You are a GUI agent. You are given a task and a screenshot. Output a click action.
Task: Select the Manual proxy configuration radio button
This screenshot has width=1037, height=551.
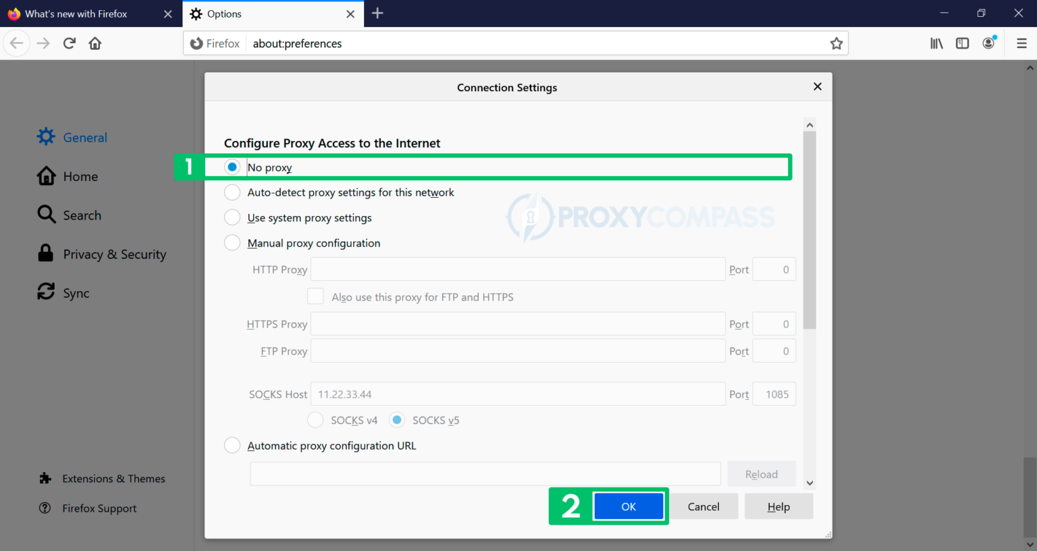click(x=232, y=242)
